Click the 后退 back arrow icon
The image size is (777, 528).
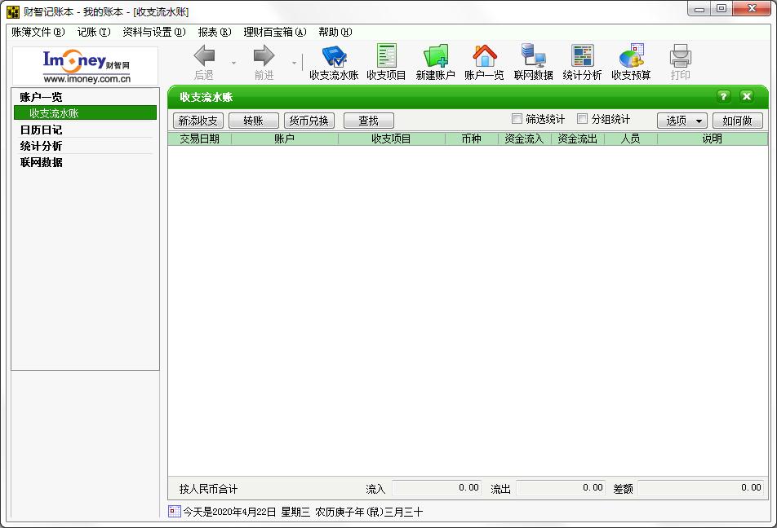click(x=204, y=55)
